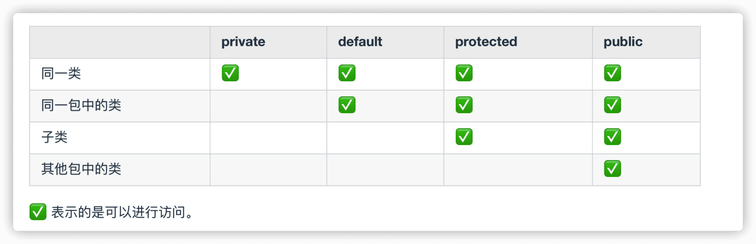Click the 同一包中的类 row label
Image resolution: width=756 pixels, height=244 pixels.
(x=81, y=105)
